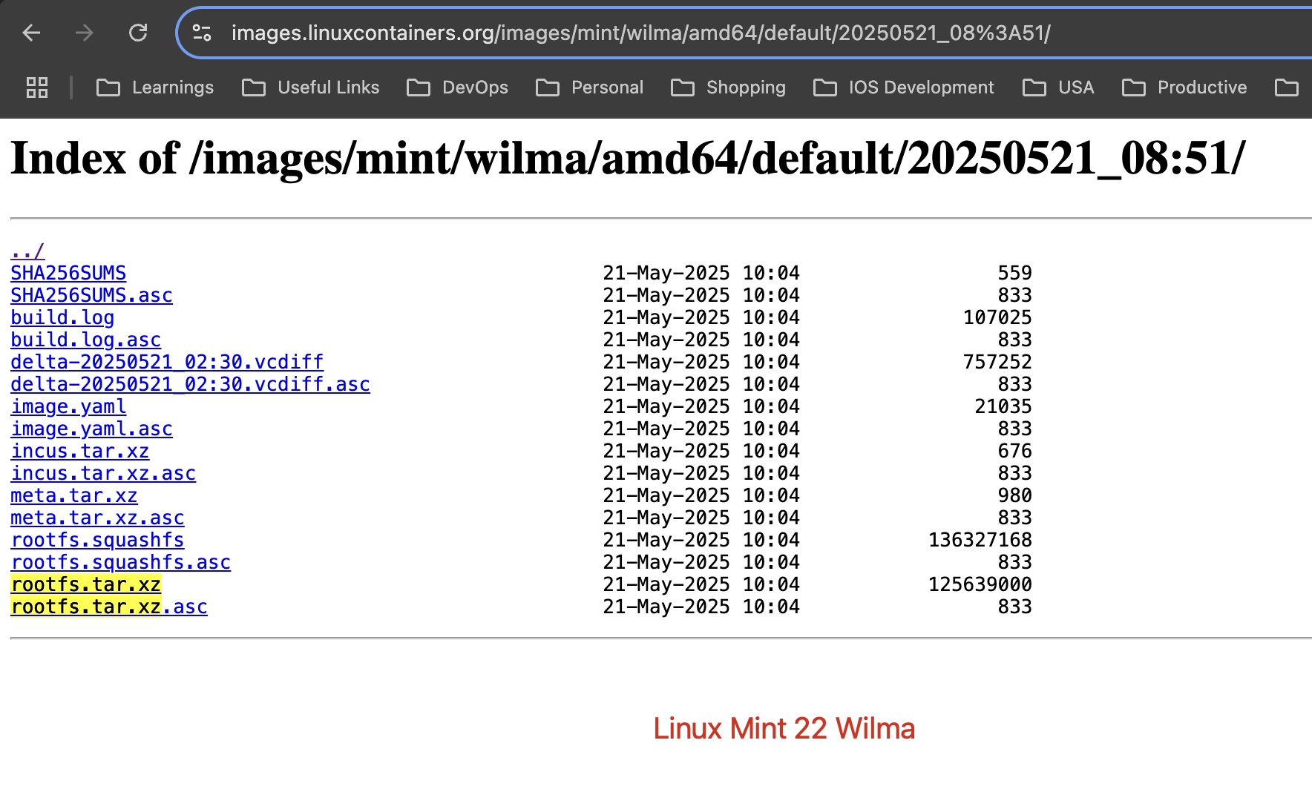Viewport: 1312px width, 789px height.
Task: Open the rootfs.squashfs.asc link
Action: tap(120, 562)
